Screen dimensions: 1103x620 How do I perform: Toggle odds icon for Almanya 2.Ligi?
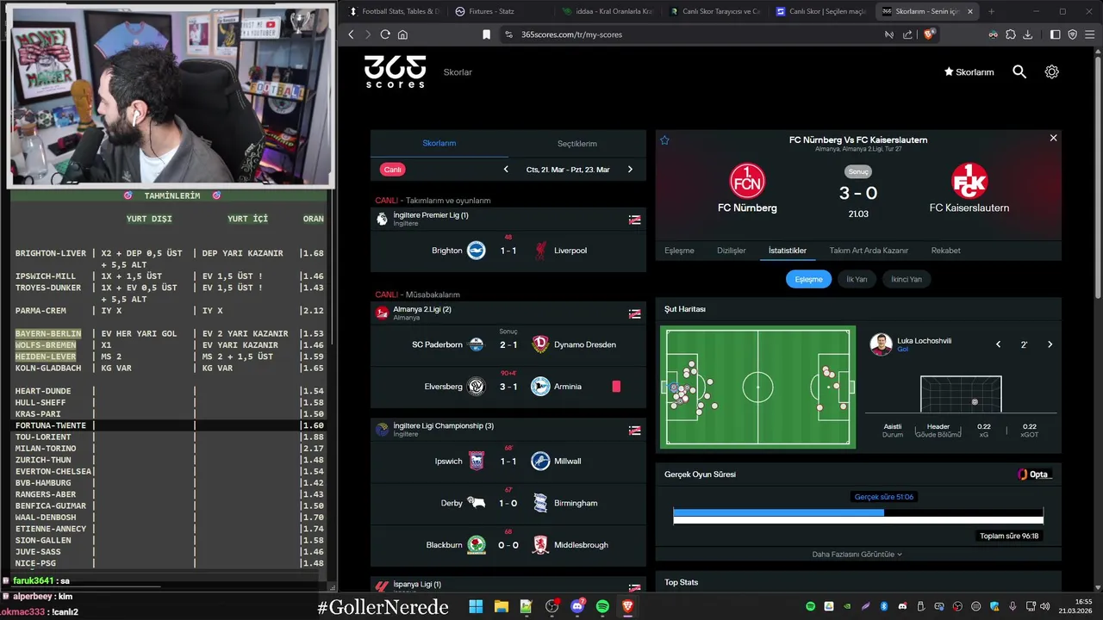(x=634, y=313)
